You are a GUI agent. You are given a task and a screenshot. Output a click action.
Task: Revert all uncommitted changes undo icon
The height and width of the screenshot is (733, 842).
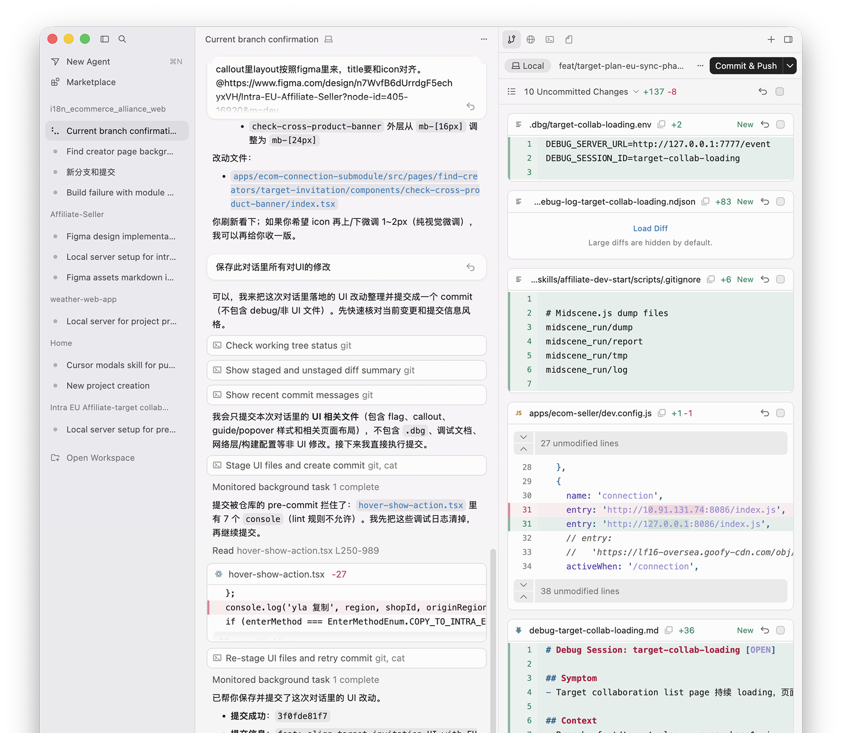[x=763, y=91]
